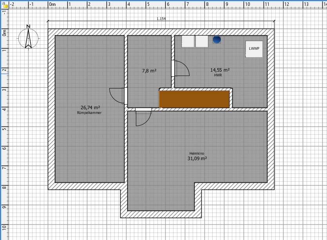This screenshot has height=240, width=327.
Task: Click the Heimkino room label
Action: pyautogui.click(x=198, y=153)
